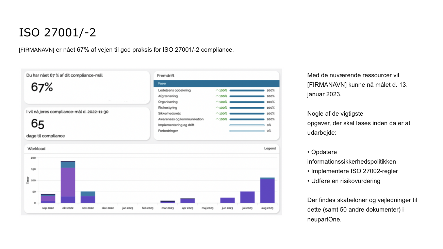
Task: Click the green up-arrow in Risikostyring row
Action: tap(217, 108)
